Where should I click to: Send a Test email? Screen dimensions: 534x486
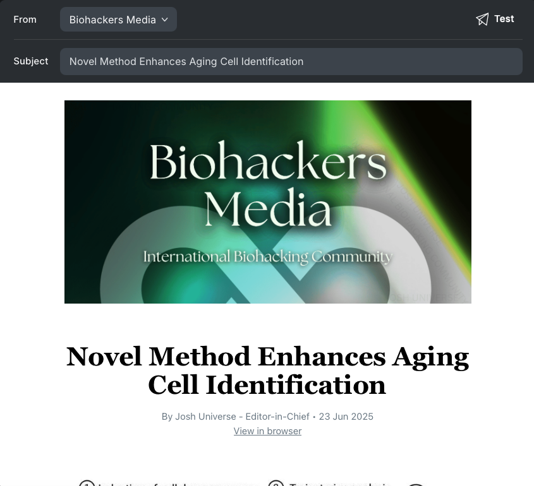tap(495, 19)
